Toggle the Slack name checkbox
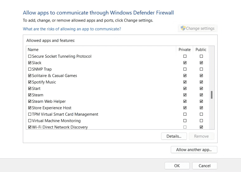The image size is (241, 172). point(30,63)
